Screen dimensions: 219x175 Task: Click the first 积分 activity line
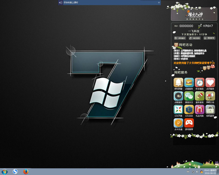pos(190,51)
